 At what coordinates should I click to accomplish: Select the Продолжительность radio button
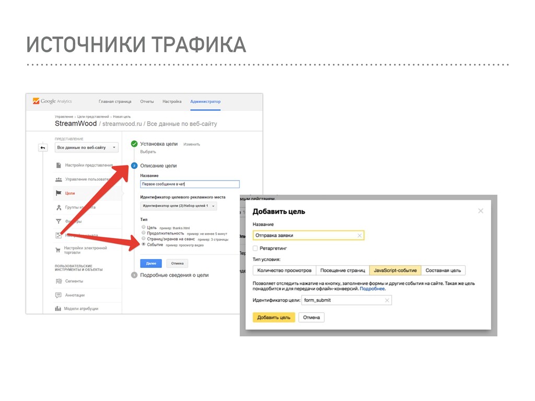click(x=144, y=233)
